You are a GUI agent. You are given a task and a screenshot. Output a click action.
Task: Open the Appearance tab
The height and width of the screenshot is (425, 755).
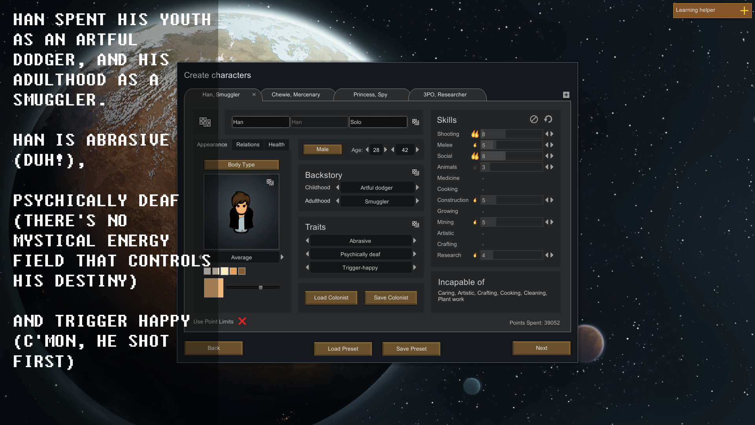coord(212,145)
